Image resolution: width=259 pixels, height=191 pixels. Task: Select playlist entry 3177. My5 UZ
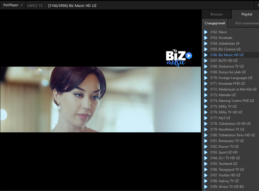click(x=231, y=118)
